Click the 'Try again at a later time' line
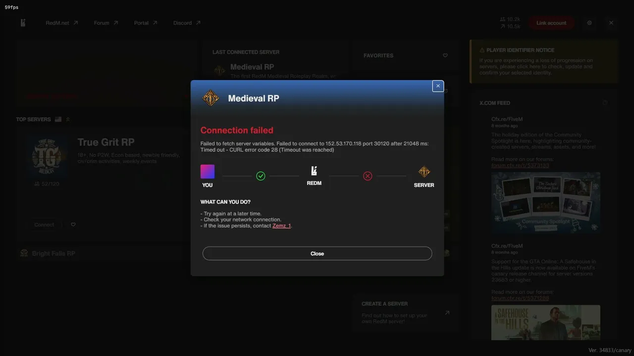The height and width of the screenshot is (356, 634). coord(231,214)
